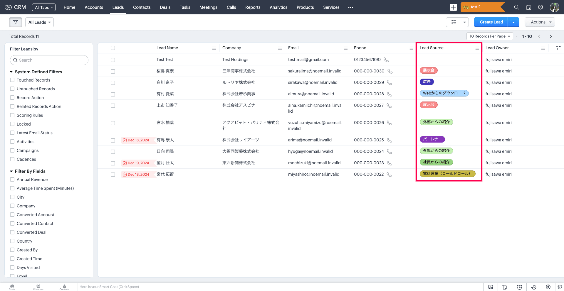This screenshot has width=564, height=291.
Task: Change 10 Records Per Page dropdown
Action: pyautogui.click(x=490, y=36)
